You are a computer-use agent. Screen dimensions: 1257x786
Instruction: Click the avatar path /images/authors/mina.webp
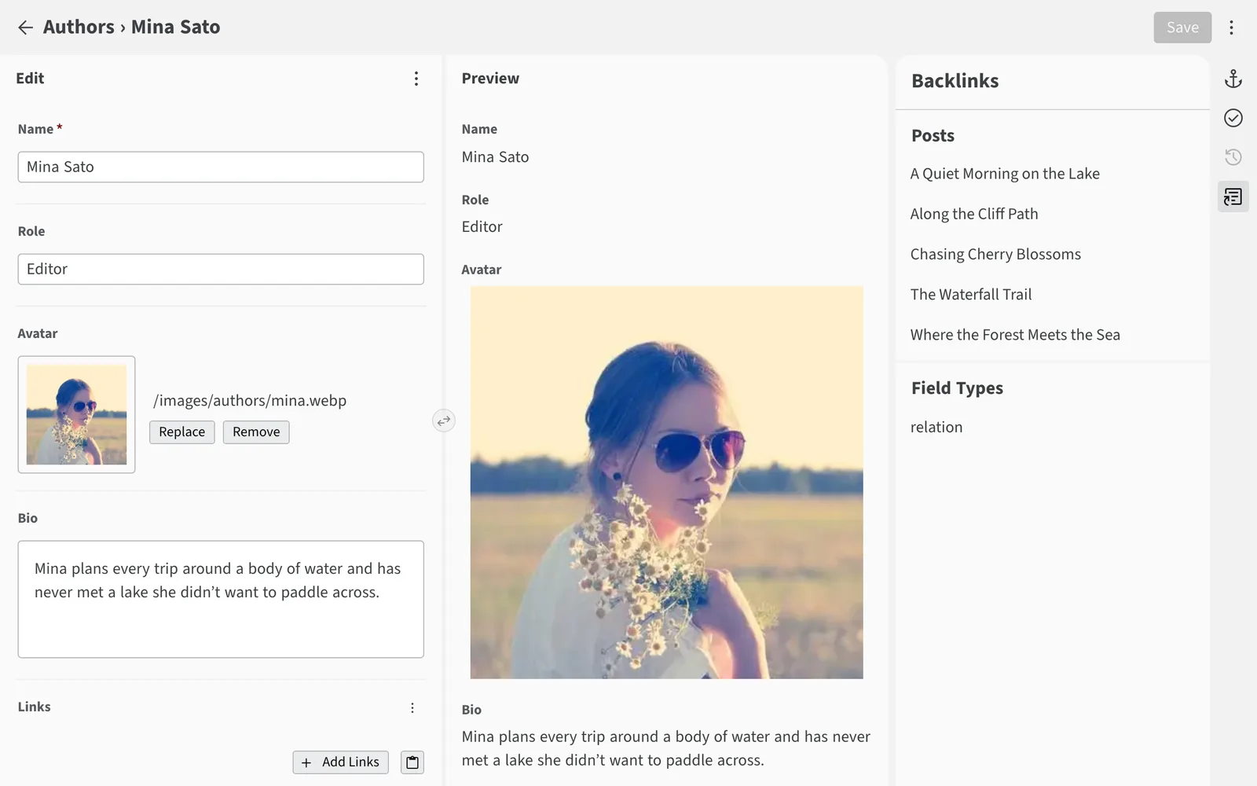tap(250, 401)
